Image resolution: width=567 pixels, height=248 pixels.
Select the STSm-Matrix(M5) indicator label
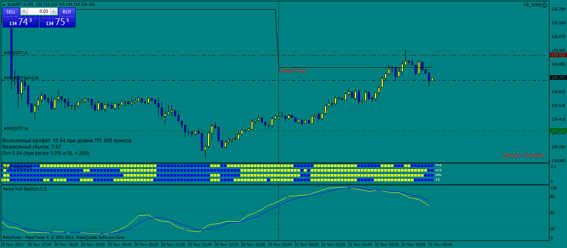tap(18, 167)
